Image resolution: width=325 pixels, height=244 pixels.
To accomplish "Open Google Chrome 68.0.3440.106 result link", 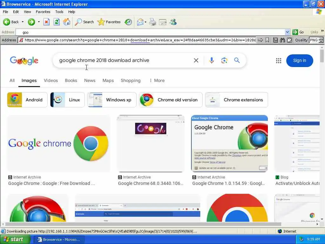I will pos(150,183).
